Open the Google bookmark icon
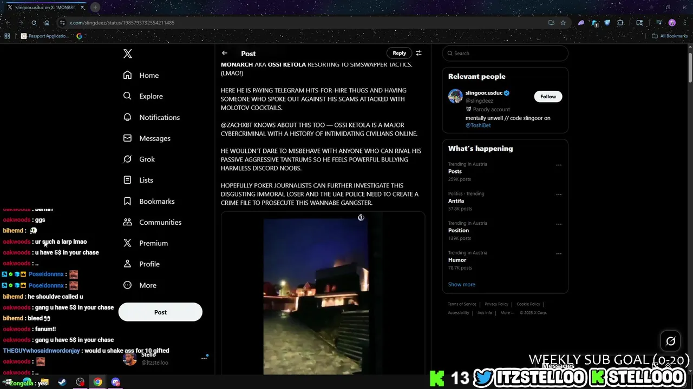Viewport: 693px width, 389px height. pos(80,36)
